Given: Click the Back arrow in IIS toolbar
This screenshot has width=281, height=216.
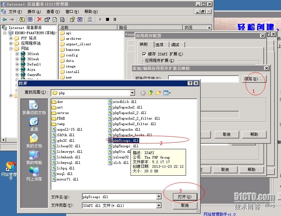Looking at the screenshot, I should tap(5, 19).
